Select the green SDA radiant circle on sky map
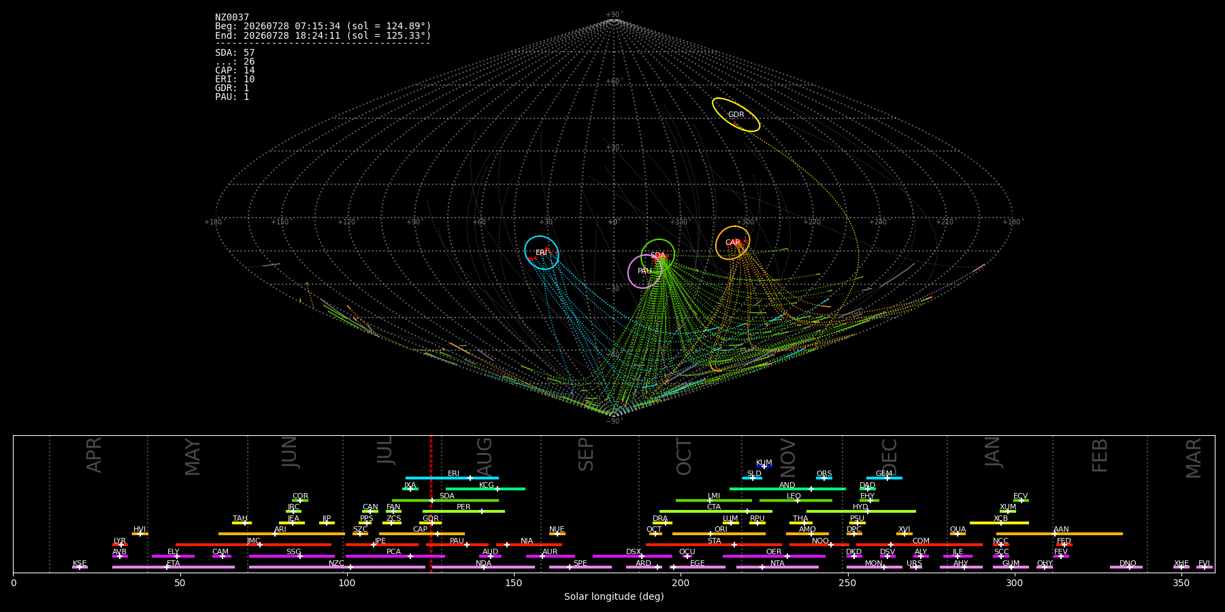This screenshot has width=1225, height=612. [658, 256]
